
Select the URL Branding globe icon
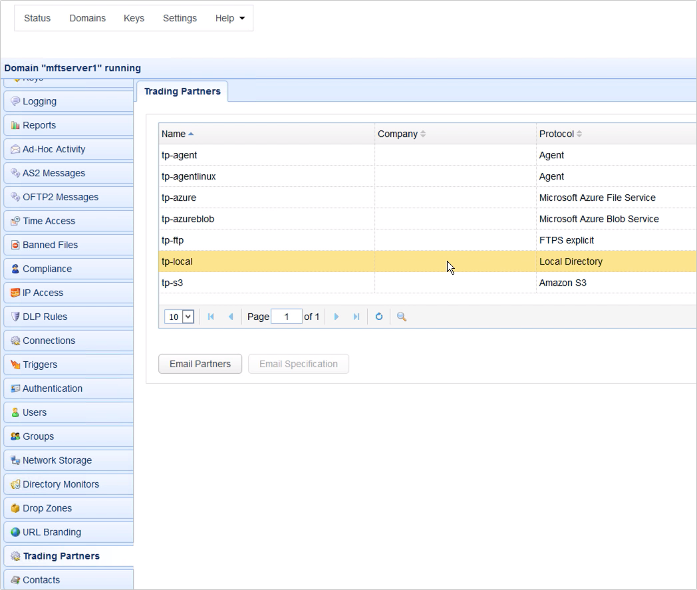[x=15, y=532]
